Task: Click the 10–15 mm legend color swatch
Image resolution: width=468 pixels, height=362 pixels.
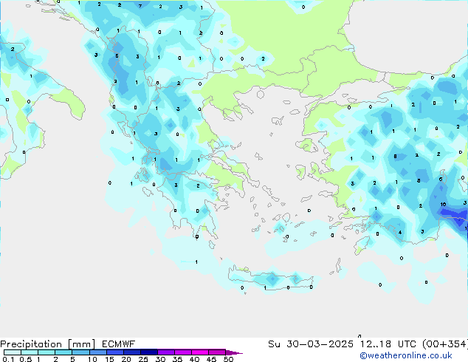Action: 97,352
